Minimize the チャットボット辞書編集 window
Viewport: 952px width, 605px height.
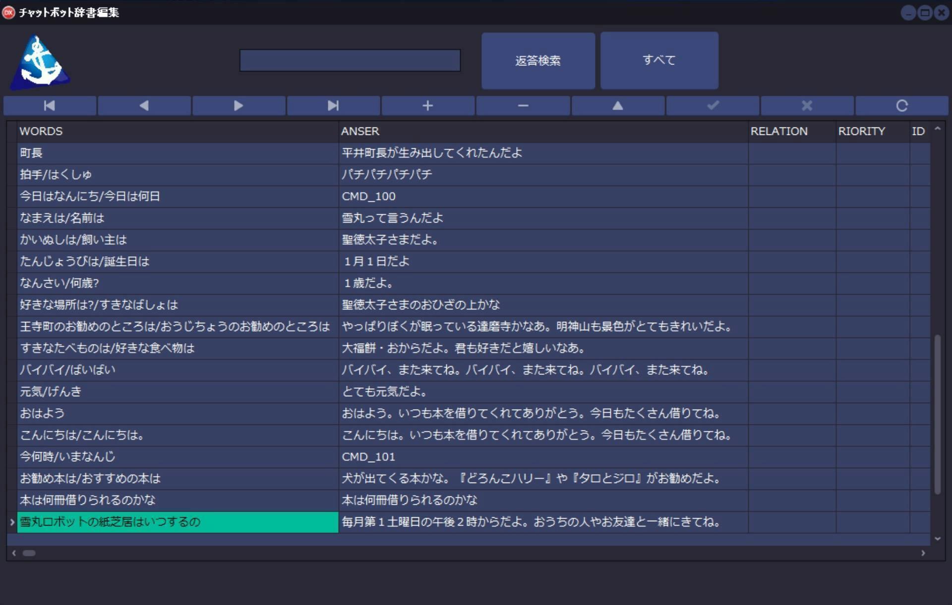908,13
